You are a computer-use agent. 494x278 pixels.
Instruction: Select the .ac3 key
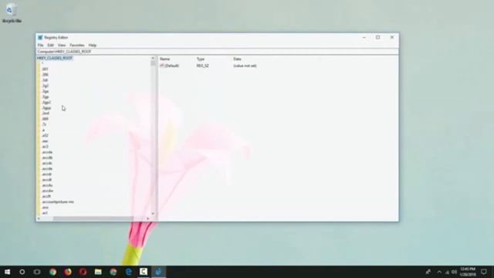point(45,147)
